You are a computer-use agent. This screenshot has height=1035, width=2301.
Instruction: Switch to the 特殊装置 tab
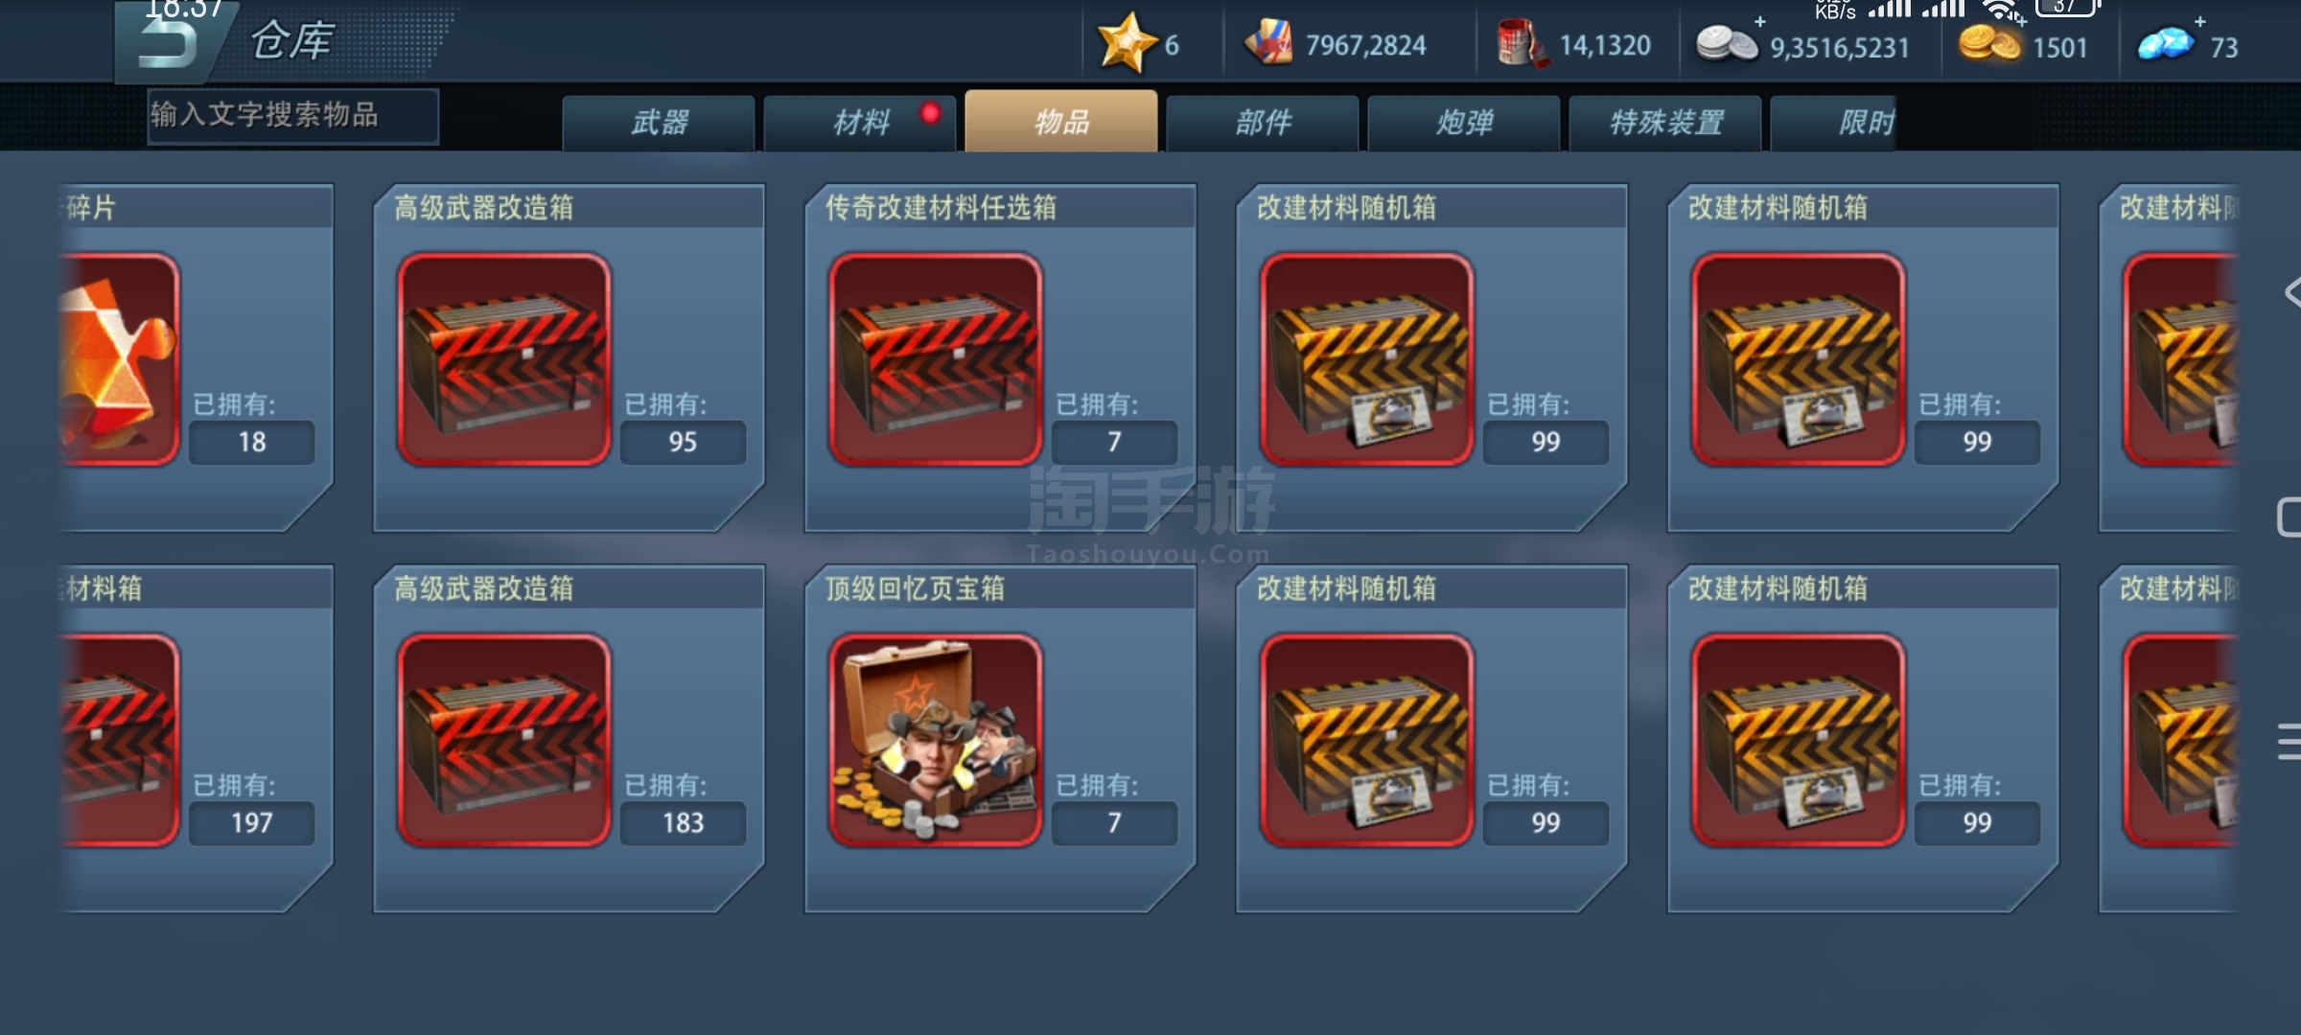click(x=1665, y=122)
